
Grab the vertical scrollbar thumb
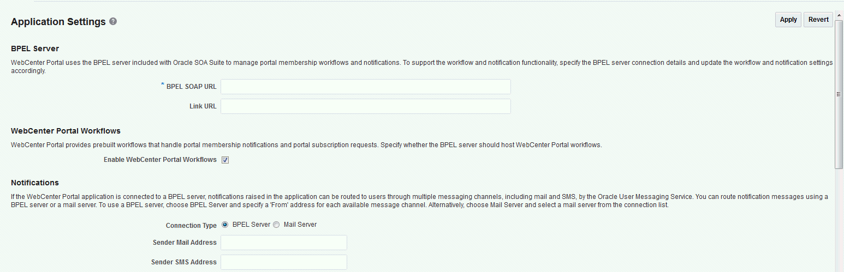(839, 94)
